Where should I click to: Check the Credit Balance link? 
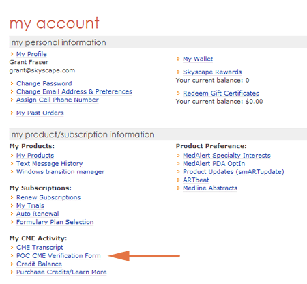coord(39,264)
